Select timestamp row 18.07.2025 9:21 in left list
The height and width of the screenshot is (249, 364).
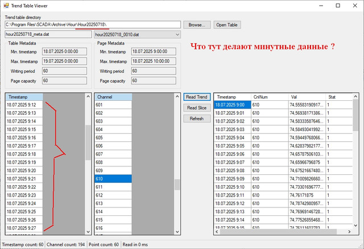(x=24, y=179)
